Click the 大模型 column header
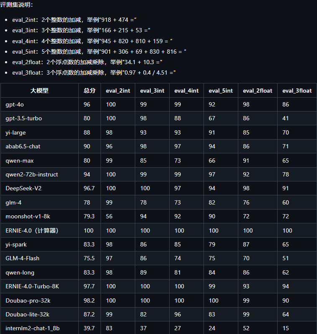The image size is (317, 334). [39, 91]
